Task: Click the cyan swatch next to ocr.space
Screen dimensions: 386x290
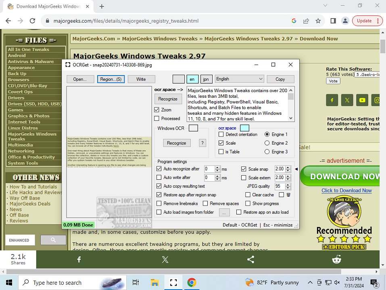Action: (x=244, y=128)
